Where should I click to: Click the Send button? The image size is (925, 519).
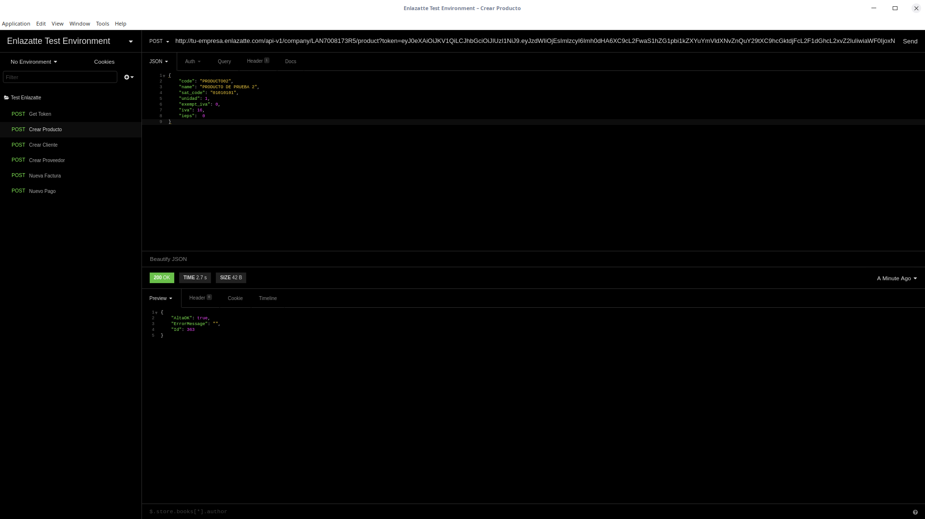(x=910, y=41)
